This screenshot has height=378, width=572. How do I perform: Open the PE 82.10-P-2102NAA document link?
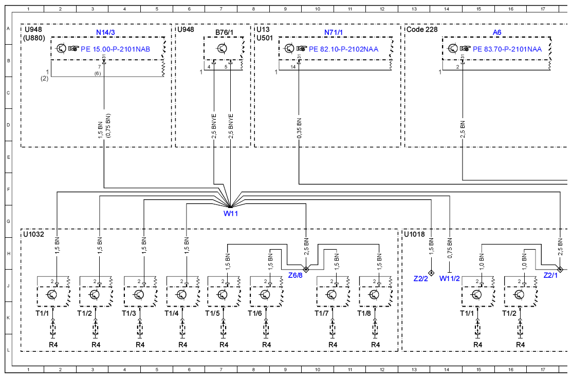(343, 49)
